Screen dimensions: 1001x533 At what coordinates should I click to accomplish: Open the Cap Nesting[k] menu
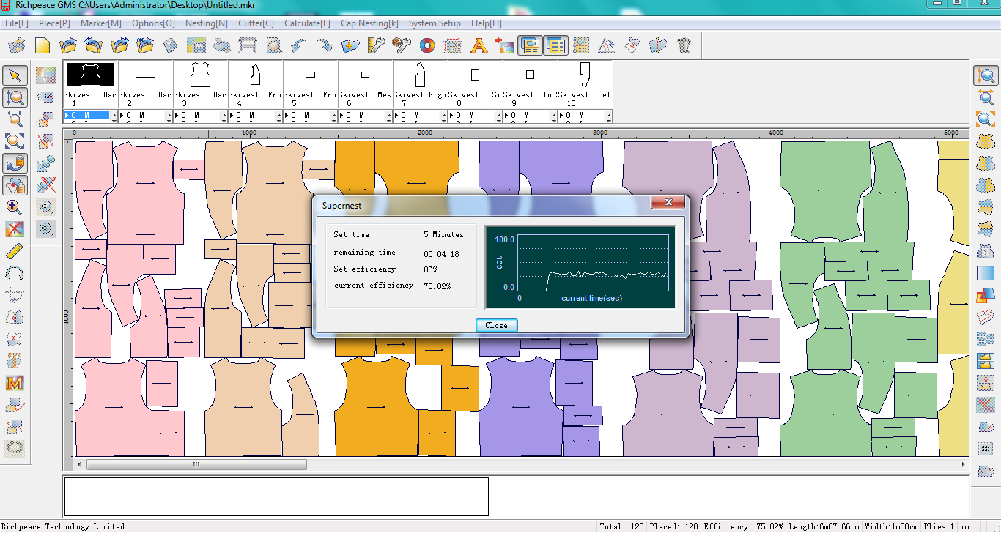(369, 23)
